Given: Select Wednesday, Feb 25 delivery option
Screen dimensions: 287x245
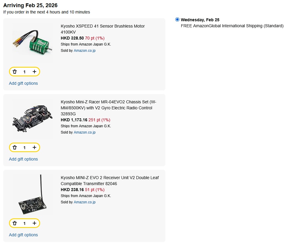Looking at the screenshot, I should point(177,20).
